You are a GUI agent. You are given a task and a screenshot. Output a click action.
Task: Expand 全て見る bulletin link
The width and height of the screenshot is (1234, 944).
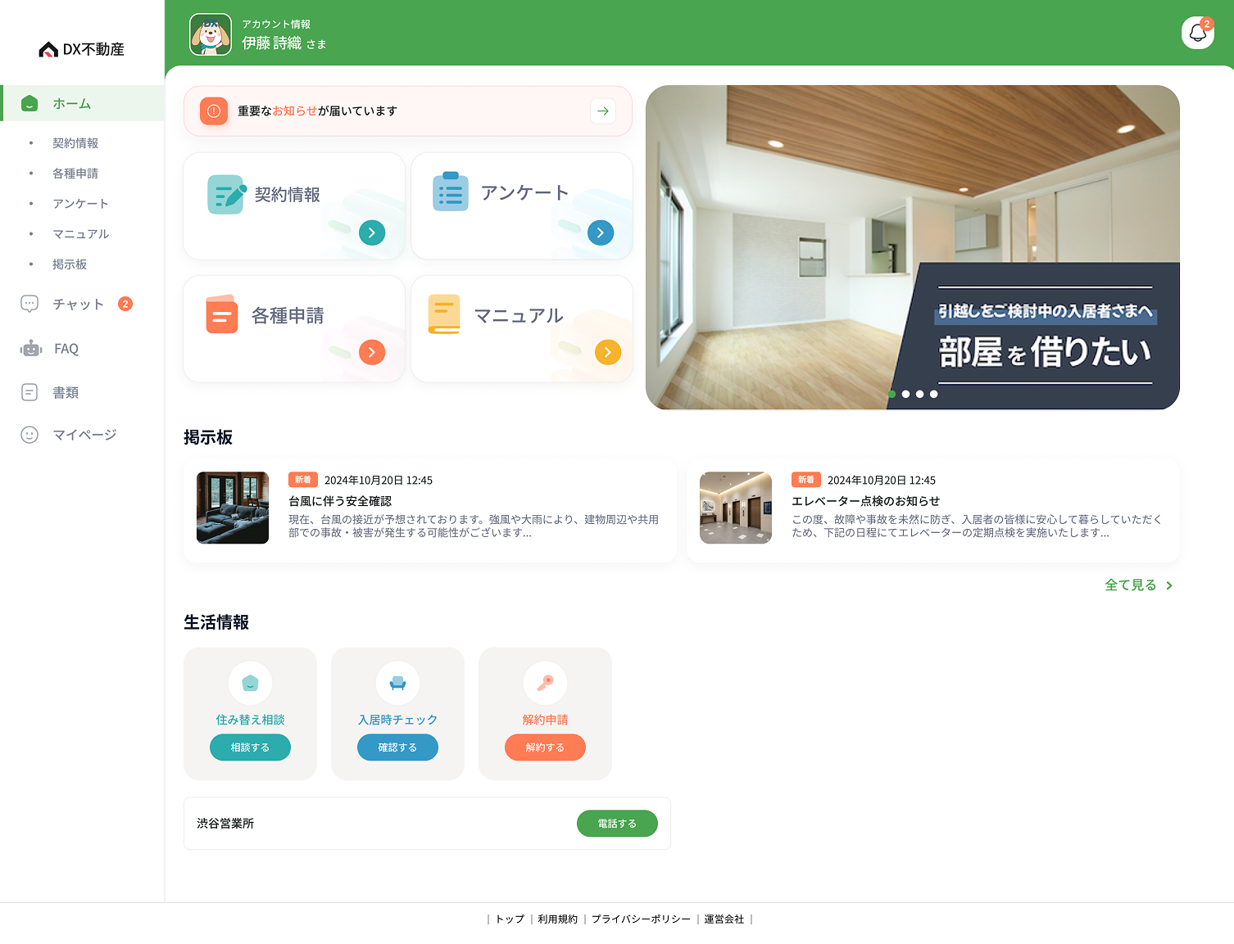tap(1138, 585)
